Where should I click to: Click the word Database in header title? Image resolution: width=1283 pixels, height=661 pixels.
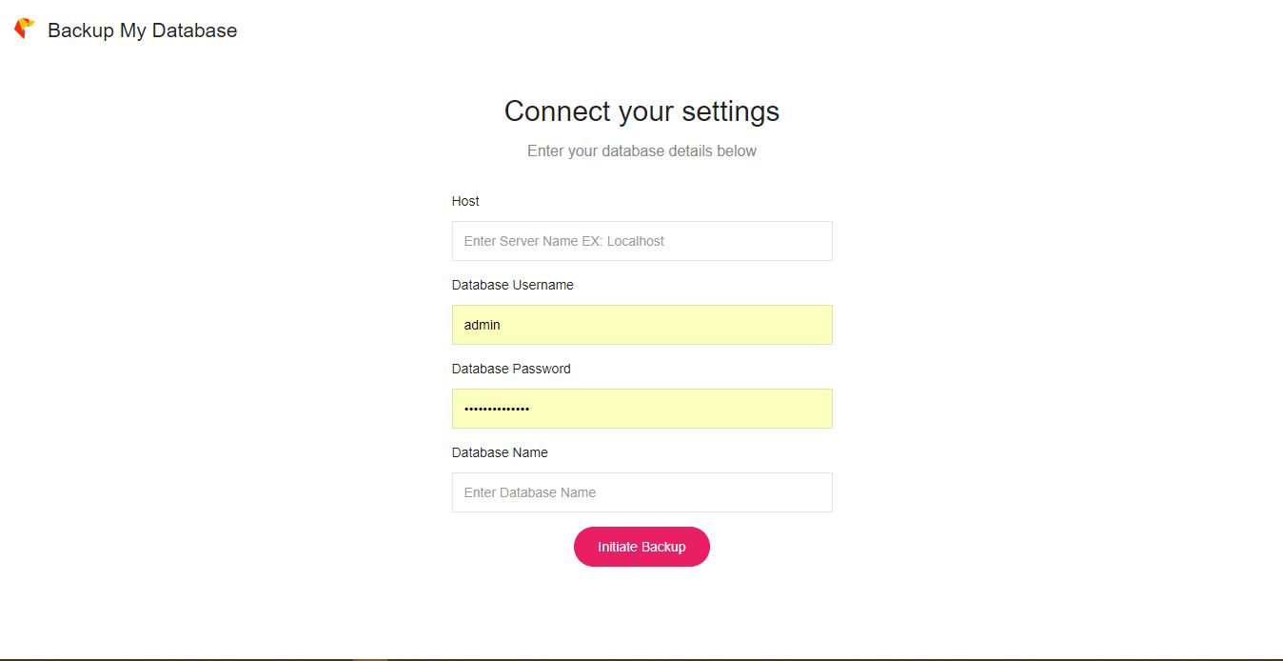pos(192,30)
